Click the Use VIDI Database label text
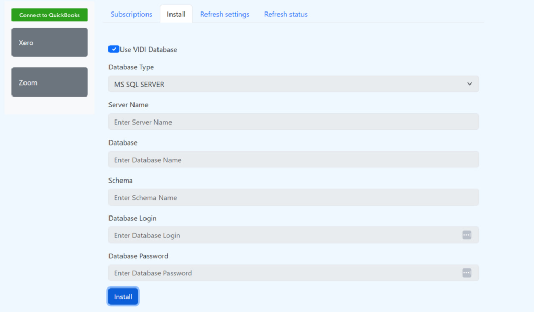The width and height of the screenshot is (534, 312). coord(149,50)
